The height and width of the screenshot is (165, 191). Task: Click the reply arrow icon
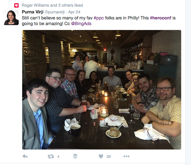pyautogui.click(x=25, y=156)
